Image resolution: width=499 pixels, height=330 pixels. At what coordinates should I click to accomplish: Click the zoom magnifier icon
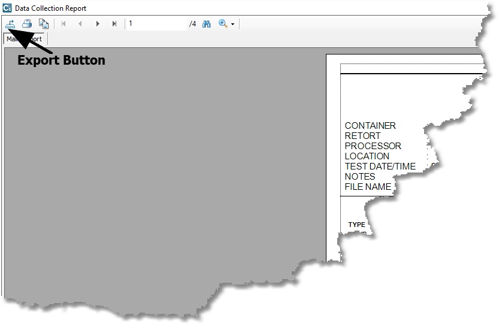(223, 24)
